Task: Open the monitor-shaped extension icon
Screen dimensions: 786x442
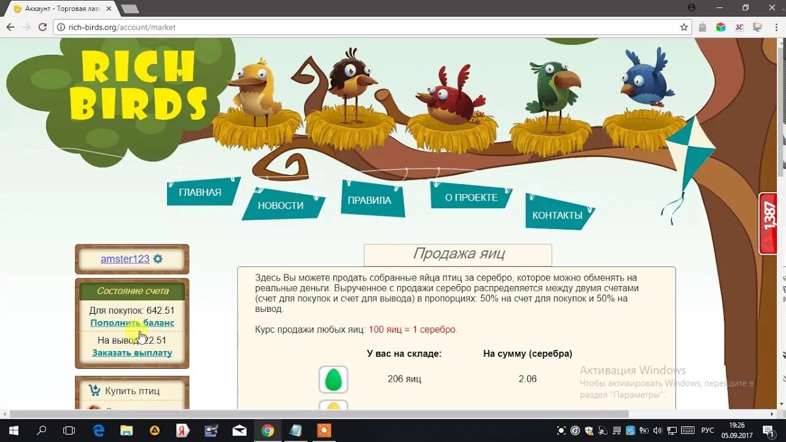Action: click(758, 27)
